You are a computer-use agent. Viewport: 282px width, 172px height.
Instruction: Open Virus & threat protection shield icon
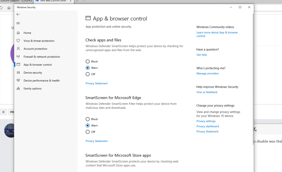click(x=18, y=41)
